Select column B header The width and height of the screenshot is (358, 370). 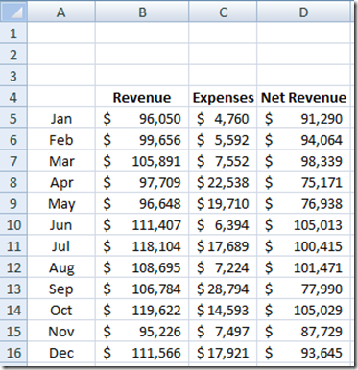[x=142, y=12]
